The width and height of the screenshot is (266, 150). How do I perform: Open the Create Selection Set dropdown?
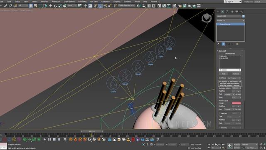(126, 5)
